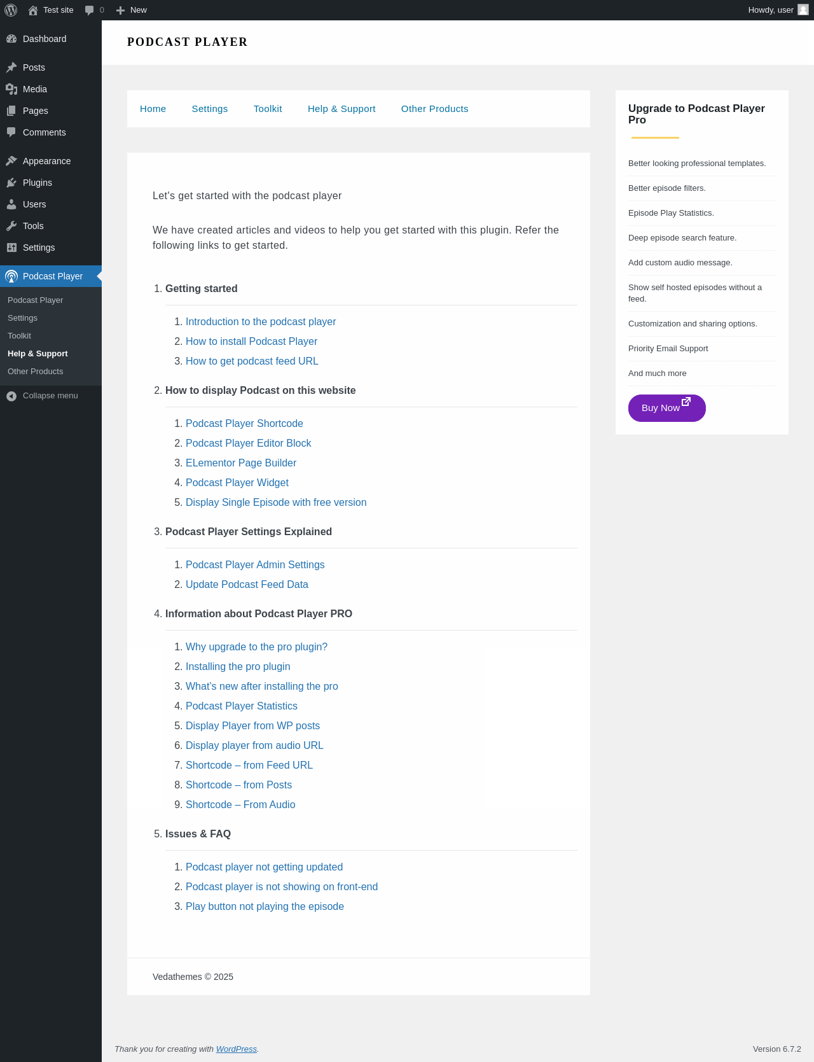Click the Tools wrench icon
The height and width of the screenshot is (1062, 814).
11,226
